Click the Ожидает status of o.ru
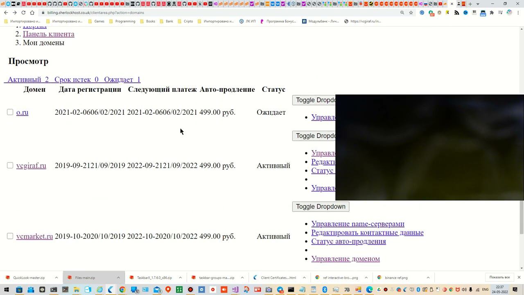The image size is (524, 295). [x=271, y=112]
